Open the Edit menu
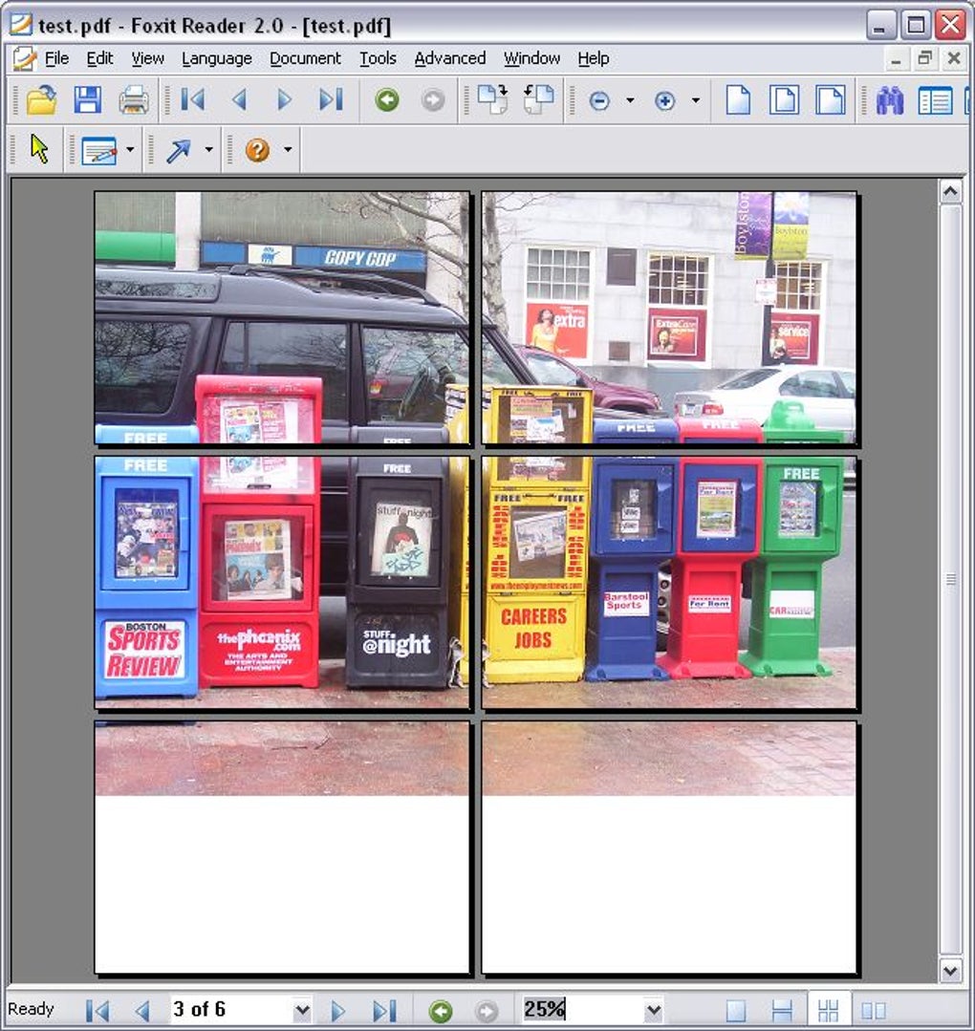 pos(100,58)
